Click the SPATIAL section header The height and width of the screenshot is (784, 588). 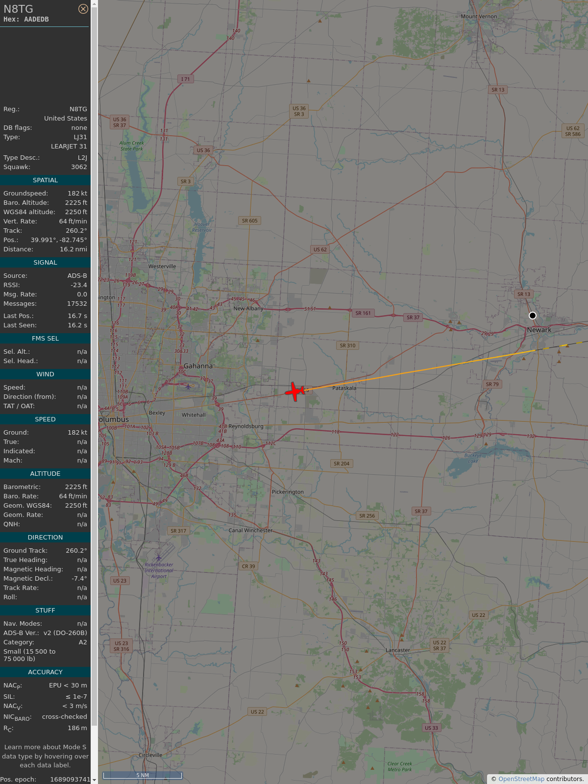point(45,180)
